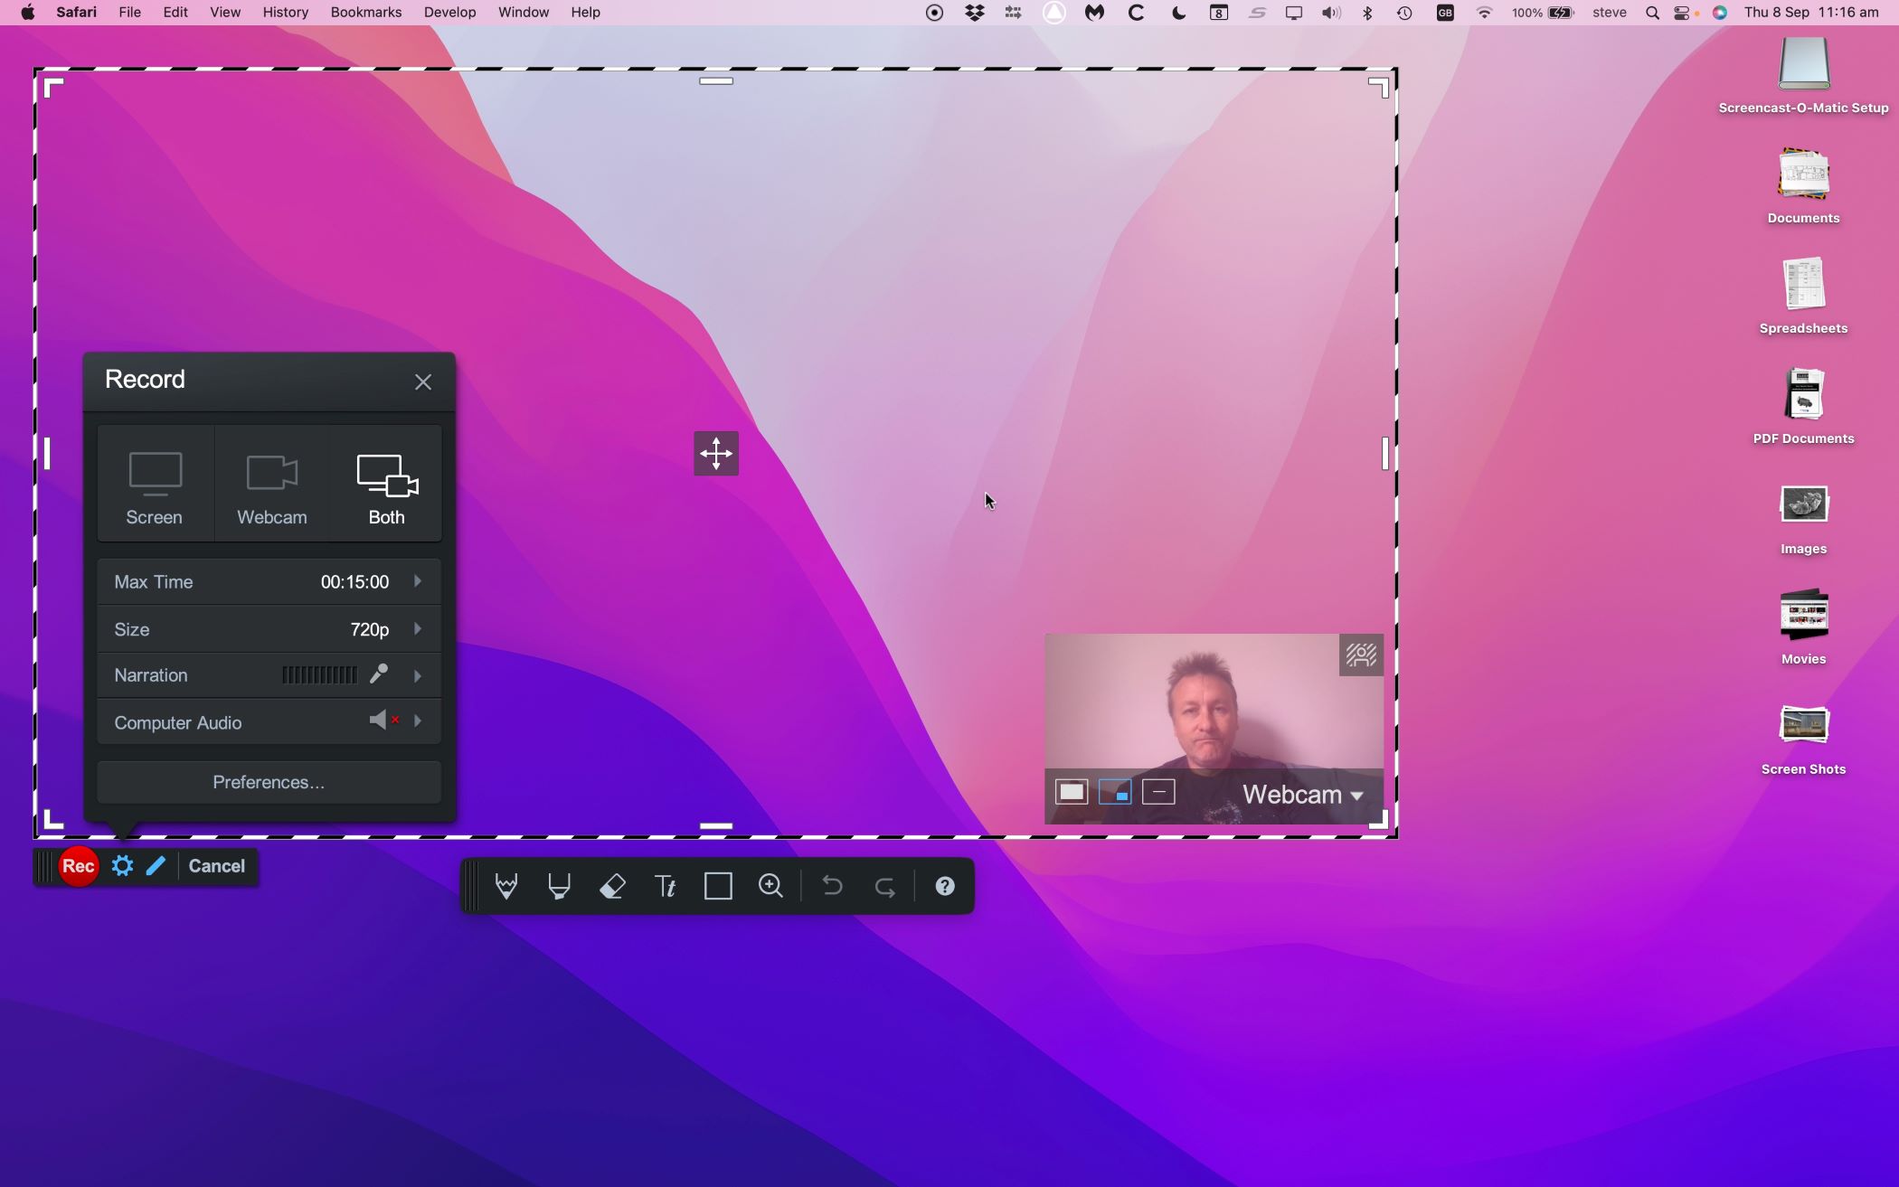Select the eraser tool in toolbar
Image resolution: width=1899 pixels, height=1187 pixels.
(612, 886)
